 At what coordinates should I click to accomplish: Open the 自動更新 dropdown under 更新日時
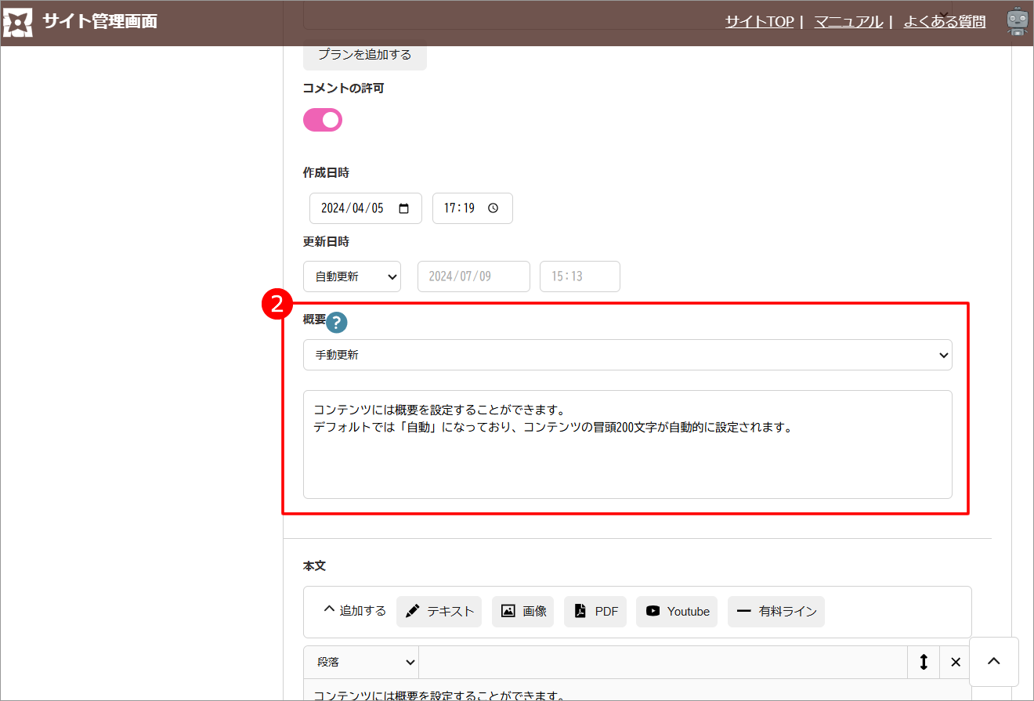pyautogui.click(x=352, y=276)
